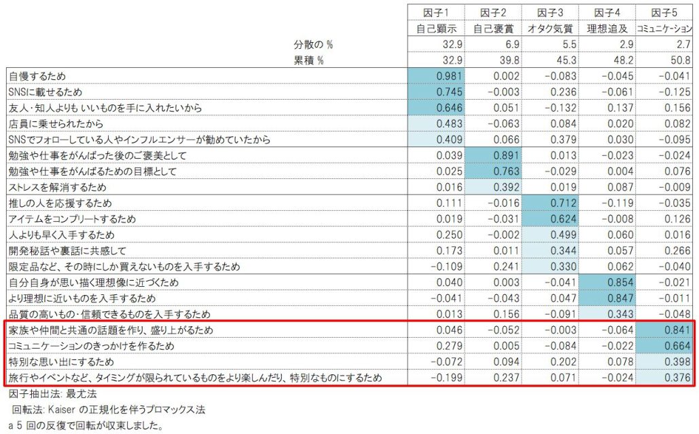Click the highlighted 0.891 cell
This screenshot has height=434, width=699.
point(493,156)
